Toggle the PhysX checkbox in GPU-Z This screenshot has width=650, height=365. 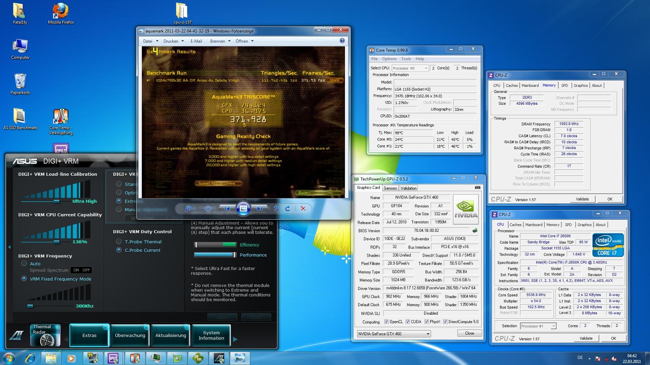427,322
